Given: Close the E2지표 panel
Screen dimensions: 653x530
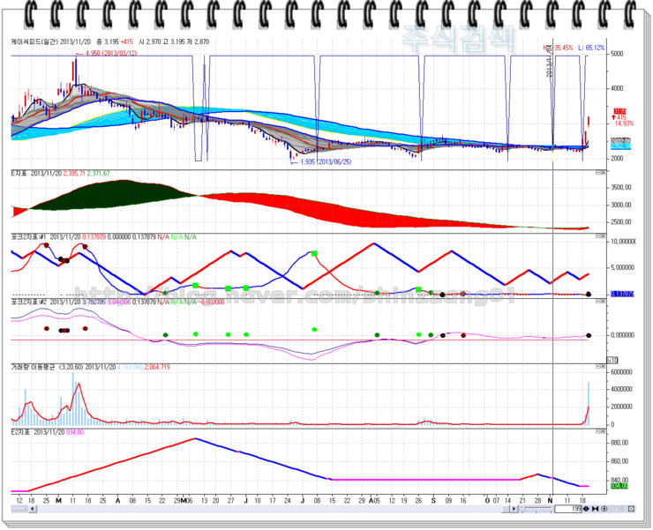Looking at the screenshot, I should pyautogui.click(x=603, y=432).
